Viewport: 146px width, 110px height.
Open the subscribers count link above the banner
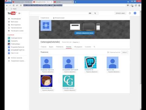[45, 18]
